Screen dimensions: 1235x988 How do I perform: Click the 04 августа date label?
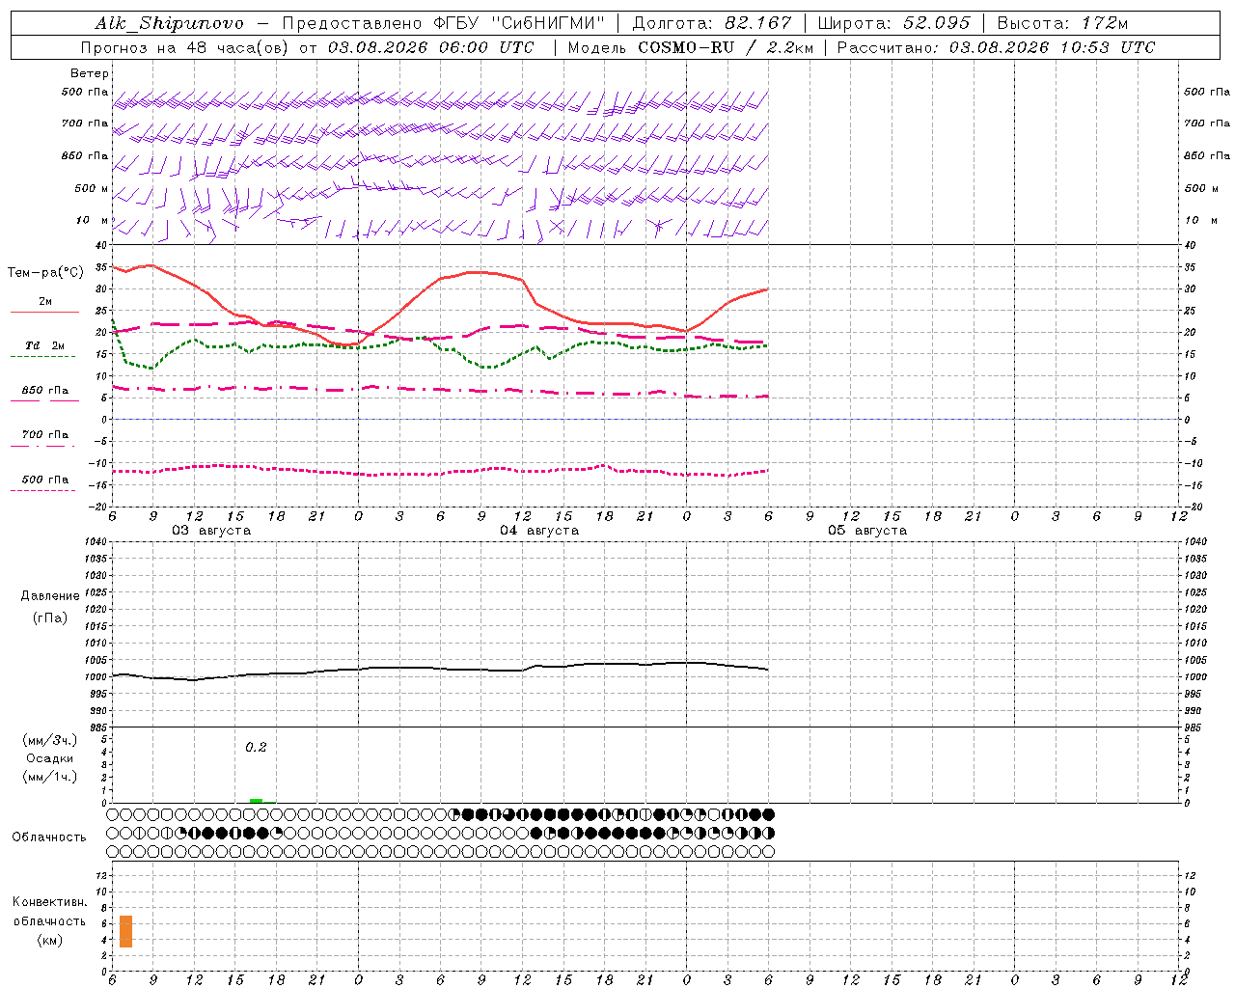pos(539,531)
